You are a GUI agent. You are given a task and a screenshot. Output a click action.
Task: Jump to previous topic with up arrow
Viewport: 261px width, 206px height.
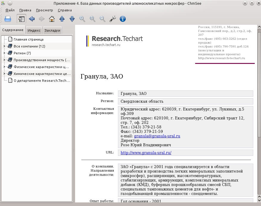tap(62, 19)
